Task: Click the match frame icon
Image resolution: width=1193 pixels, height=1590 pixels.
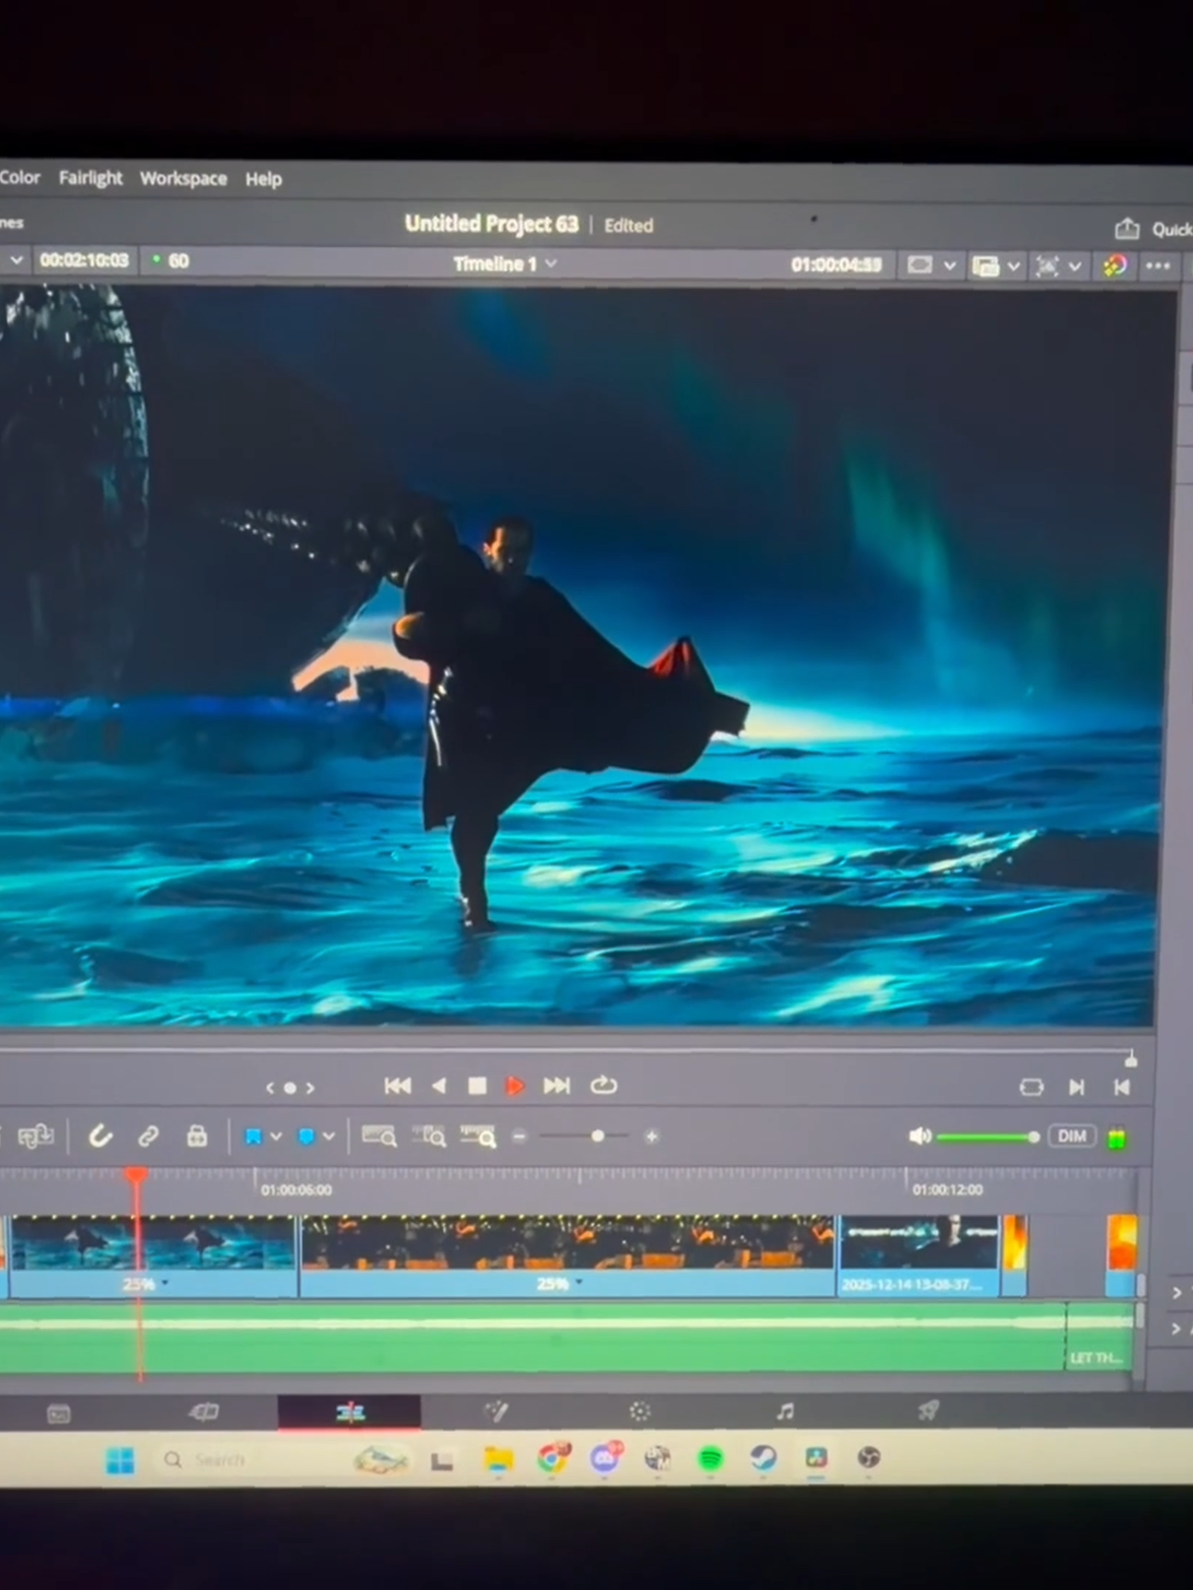Action: click(1032, 1087)
